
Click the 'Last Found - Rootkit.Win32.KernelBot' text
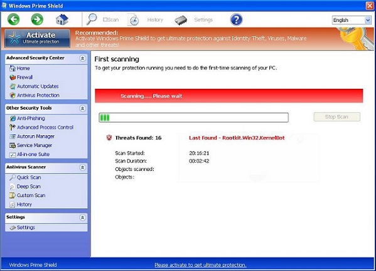click(237, 138)
